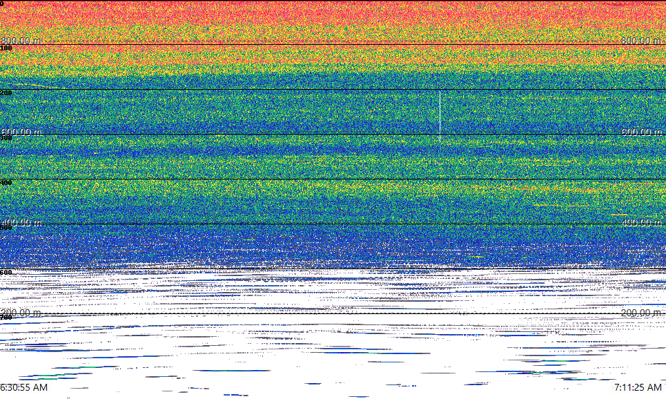The image size is (666, 399).
Task: Click the 7:11:25 AM end timestamp
Action: [638, 387]
